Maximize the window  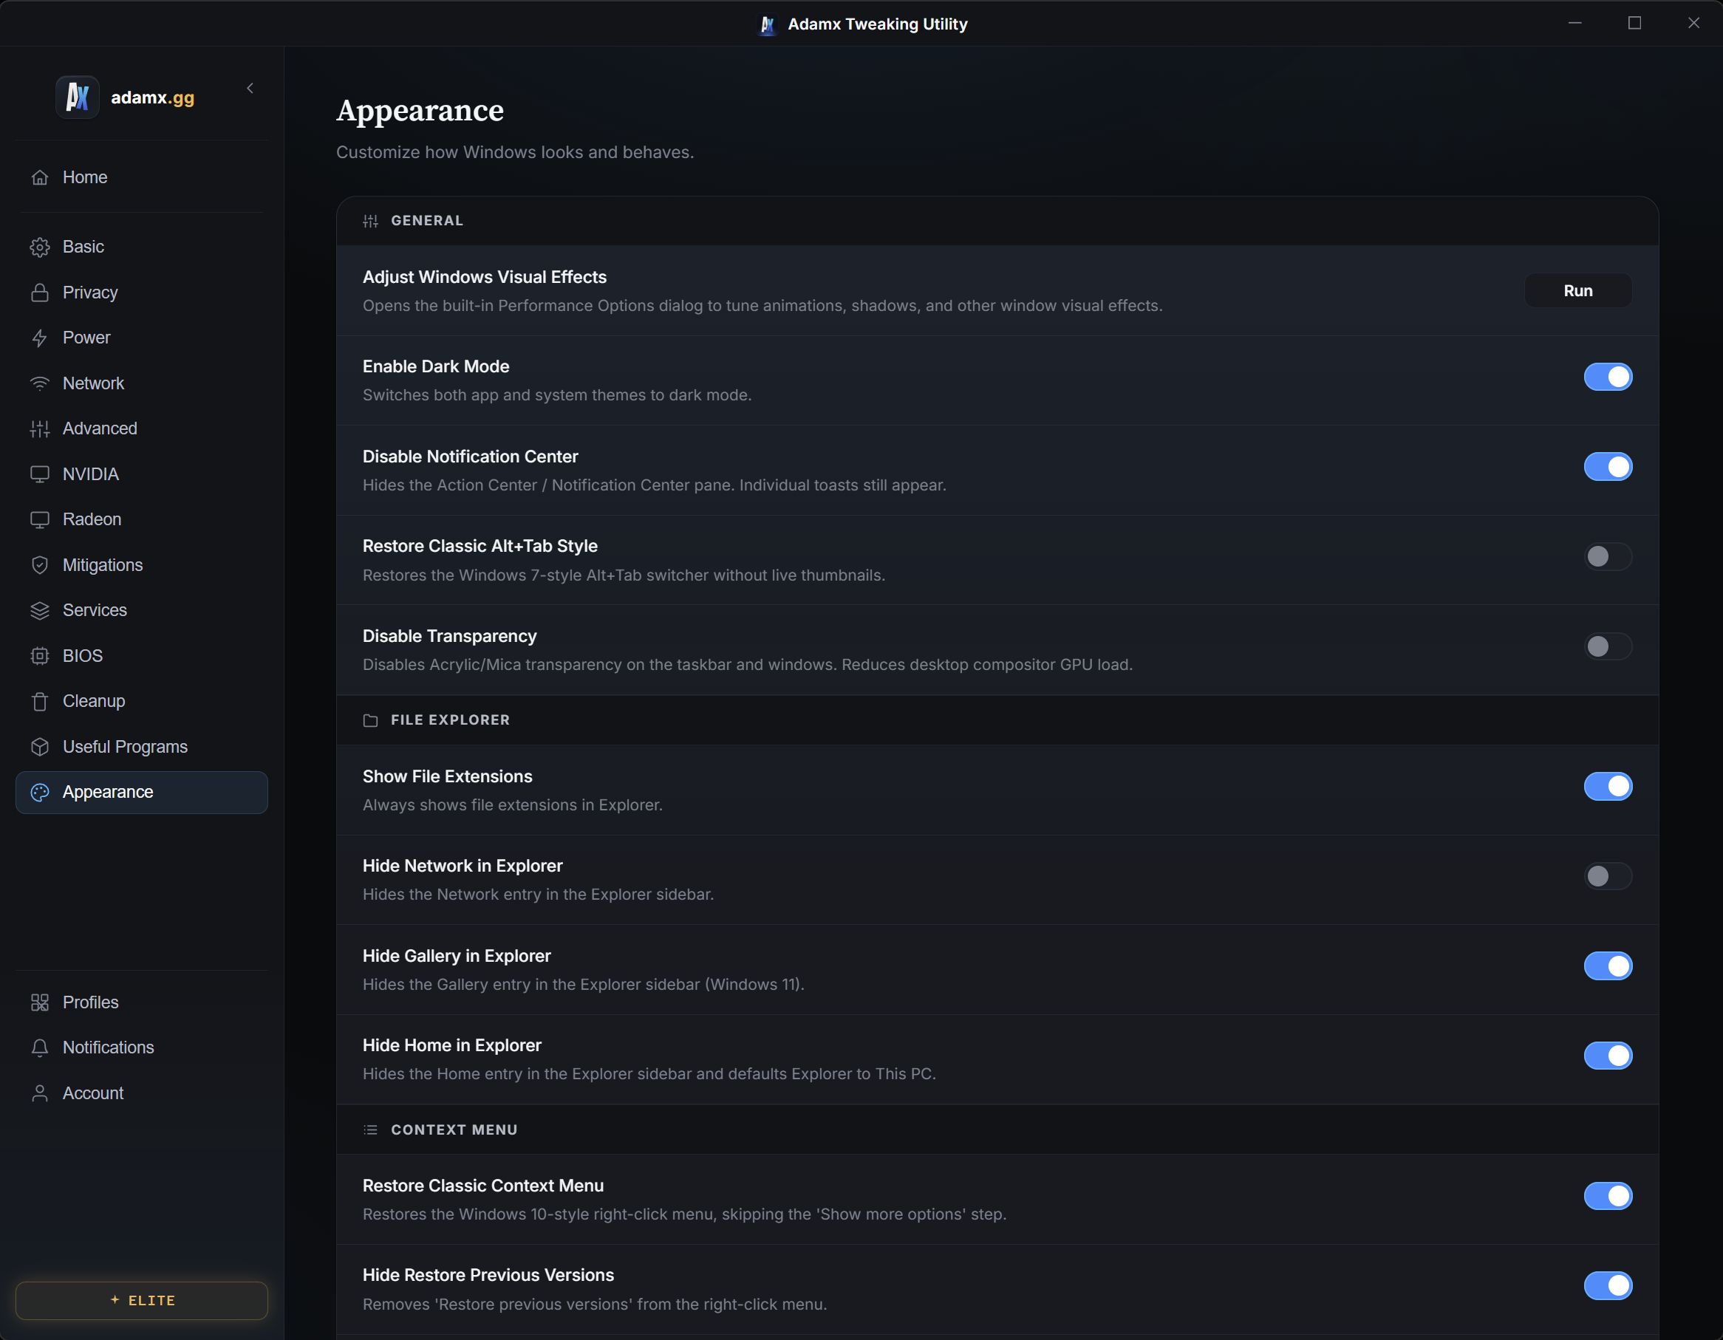1634,23
